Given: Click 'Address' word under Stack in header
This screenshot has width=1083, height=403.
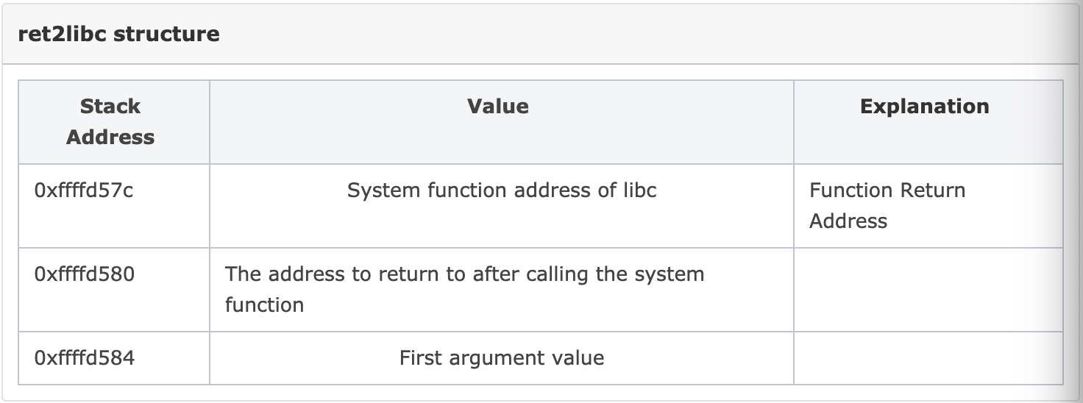Looking at the screenshot, I should 110,138.
